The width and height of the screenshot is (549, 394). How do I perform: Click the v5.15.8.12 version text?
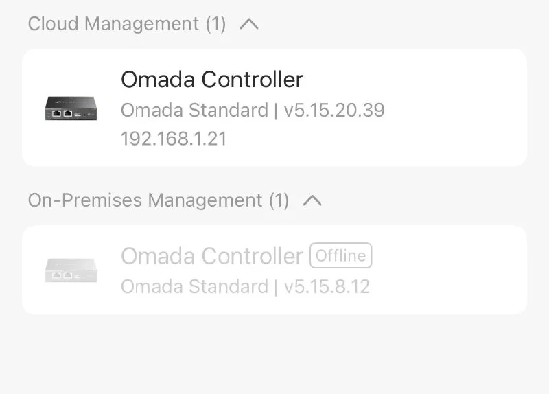click(x=327, y=286)
